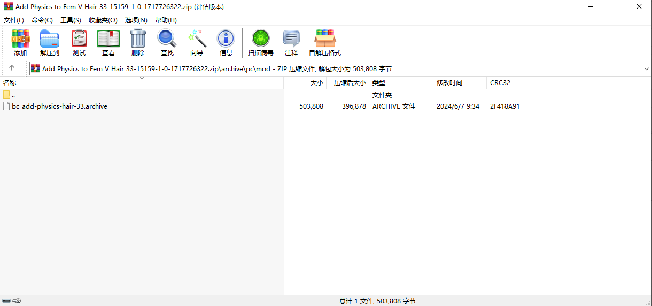Viewport: 652px width, 306px height.
Task: Expand the address bar path dropdown
Action: (x=646, y=68)
